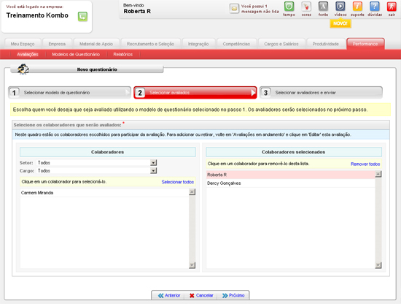Click the Anterior button
This screenshot has width=401, height=304.
pyautogui.click(x=169, y=295)
